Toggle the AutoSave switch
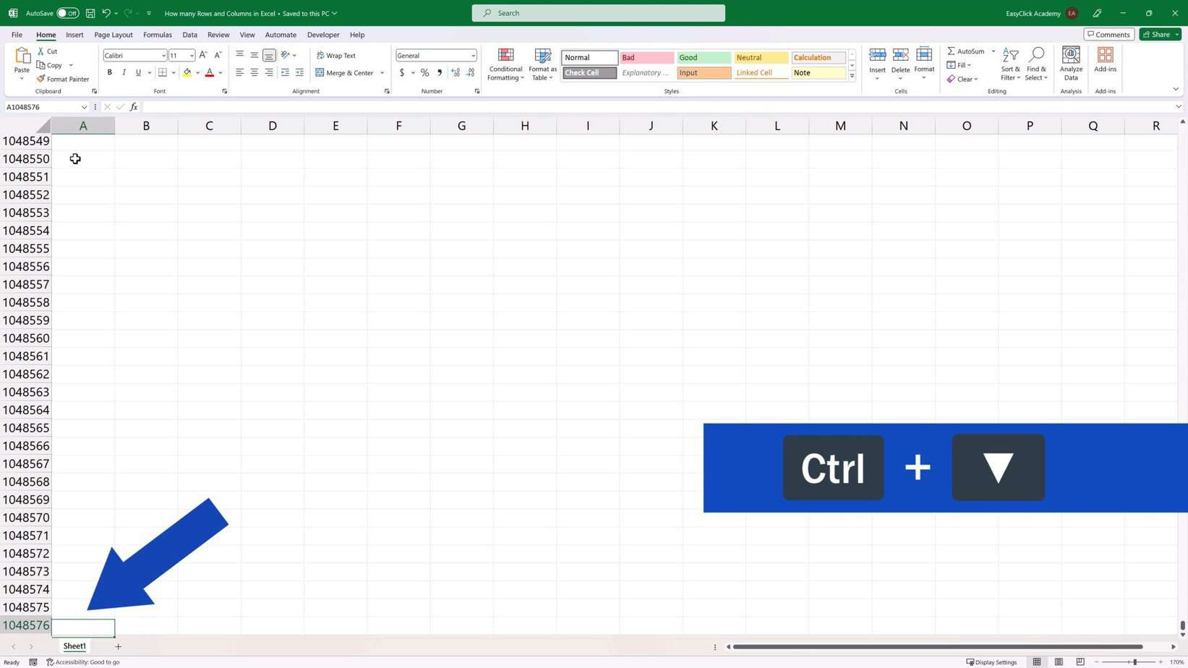 click(x=67, y=13)
